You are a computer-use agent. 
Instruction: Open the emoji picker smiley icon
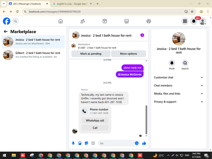[x=137, y=143]
